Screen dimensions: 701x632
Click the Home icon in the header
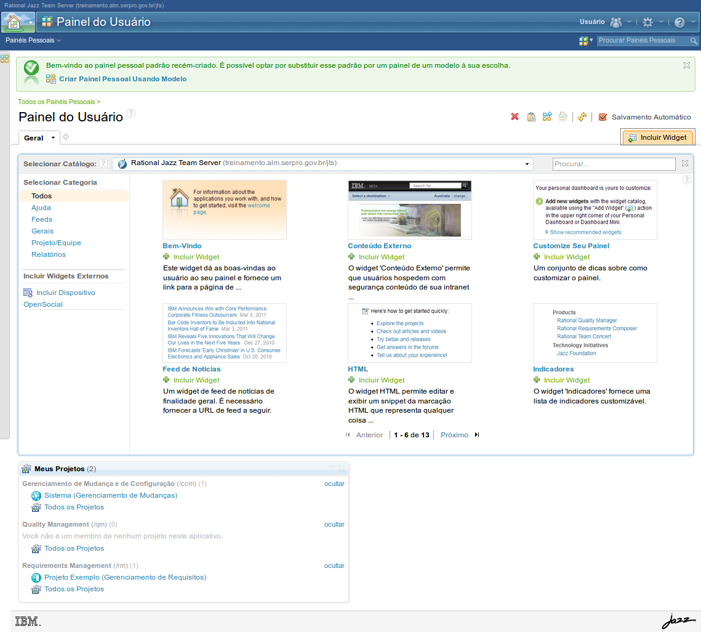(x=14, y=22)
